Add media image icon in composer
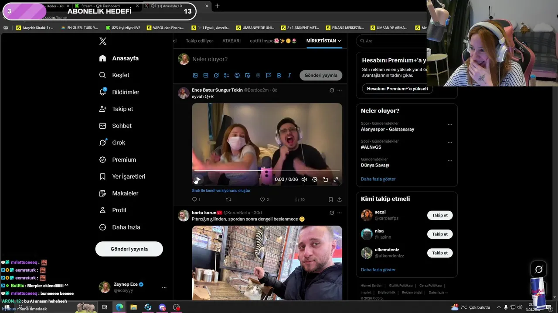Image resolution: width=558 pixels, height=313 pixels. [x=195, y=75]
